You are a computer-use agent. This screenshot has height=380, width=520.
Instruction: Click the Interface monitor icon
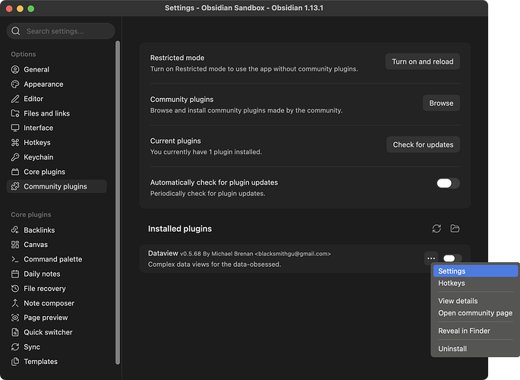(x=15, y=128)
